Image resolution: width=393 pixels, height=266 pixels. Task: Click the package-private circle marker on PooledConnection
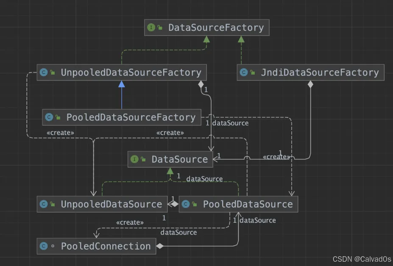tap(53, 246)
